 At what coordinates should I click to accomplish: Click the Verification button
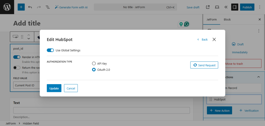point(249,111)
